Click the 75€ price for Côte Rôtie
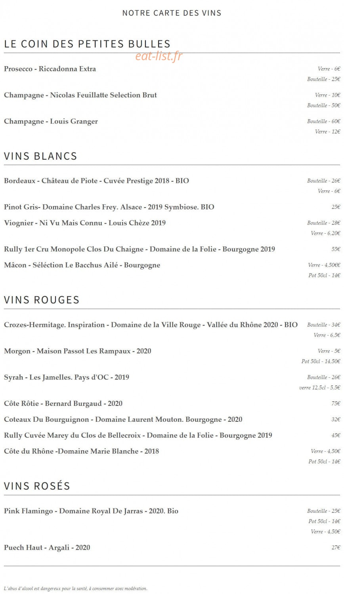This screenshot has width=344, height=594. click(336, 404)
